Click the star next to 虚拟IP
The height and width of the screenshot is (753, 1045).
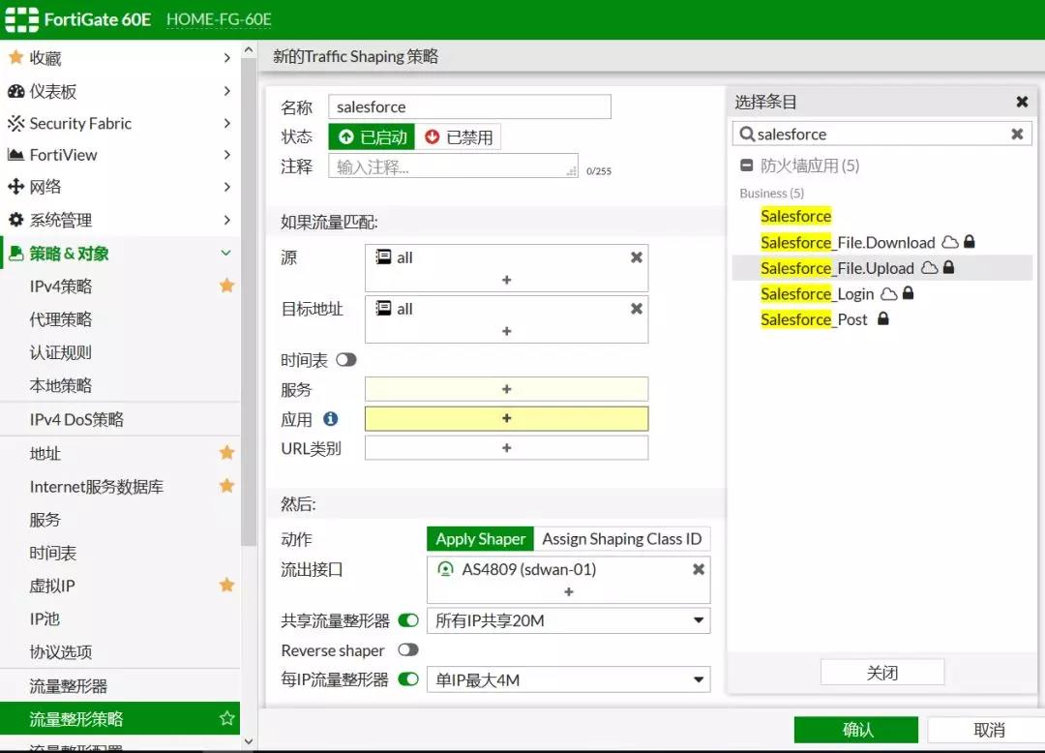click(x=226, y=585)
